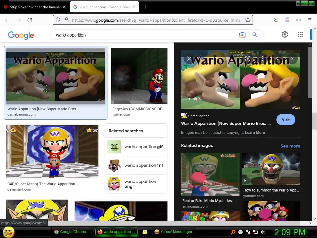Image resolution: width=317 pixels, height=238 pixels.
Task: Open Firefox application menu
Action: tap(309, 20)
